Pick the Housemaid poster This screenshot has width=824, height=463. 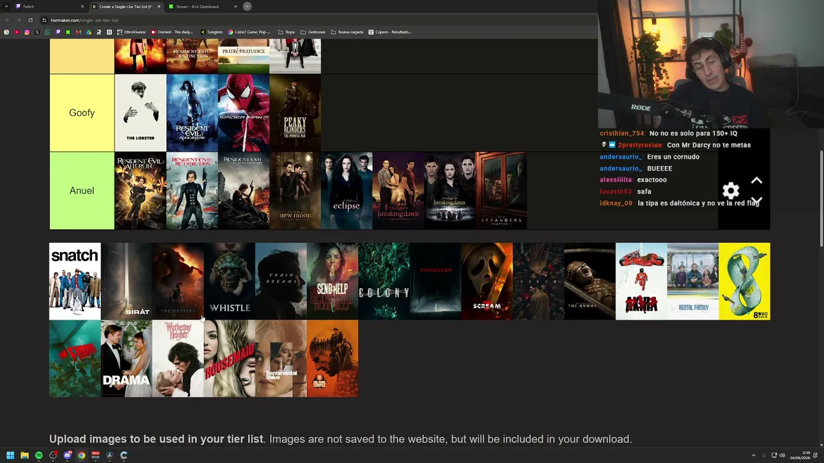point(229,358)
